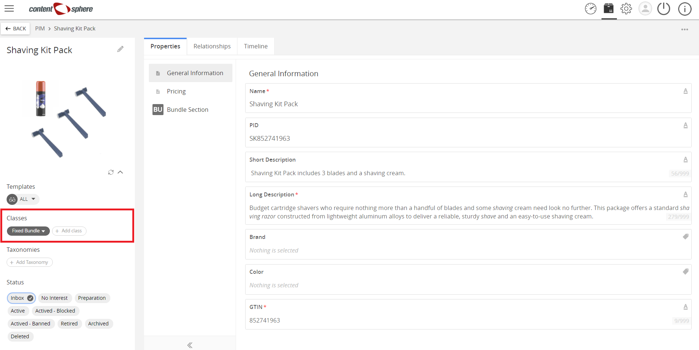
Task: Open the three-dots more options menu
Action: click(685, 29)
